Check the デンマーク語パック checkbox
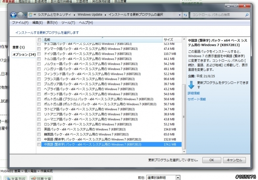This screenshot has width=258, height=180. (39, 49)
